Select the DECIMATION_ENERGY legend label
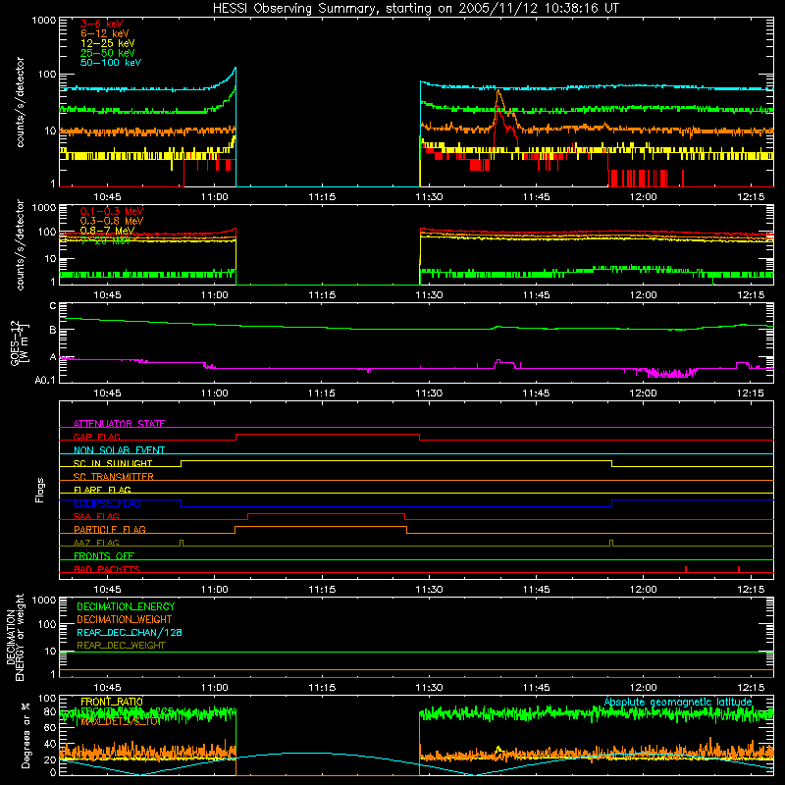 [x=126, y=606]
